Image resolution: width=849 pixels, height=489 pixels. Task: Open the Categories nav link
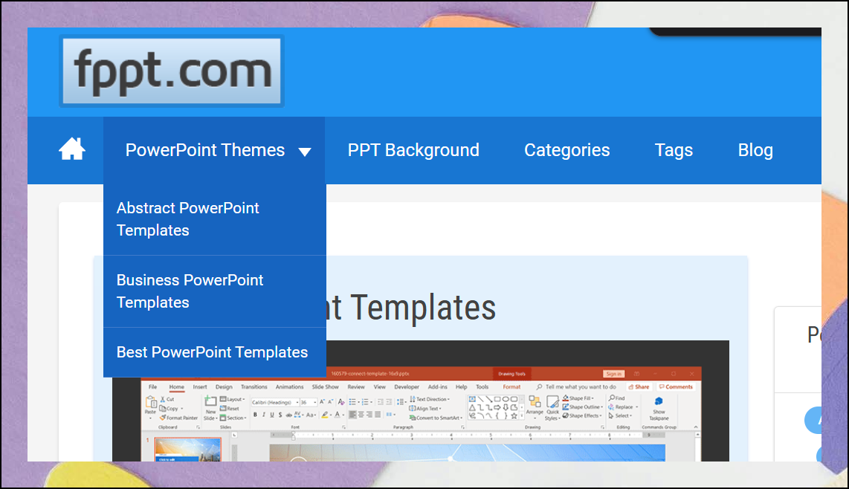[x=567, y=150]
